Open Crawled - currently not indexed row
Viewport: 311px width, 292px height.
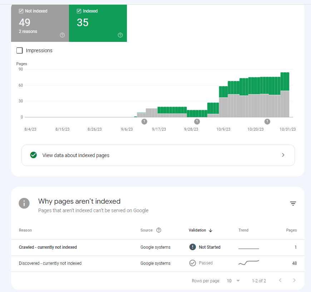pyautogui.click(x=158, y=247)
